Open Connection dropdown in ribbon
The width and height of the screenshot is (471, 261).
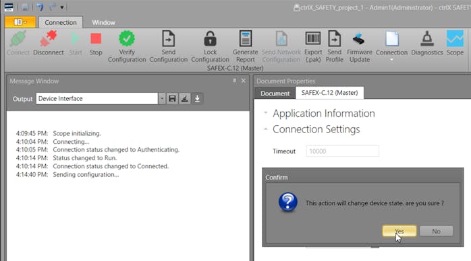(391, 46)
